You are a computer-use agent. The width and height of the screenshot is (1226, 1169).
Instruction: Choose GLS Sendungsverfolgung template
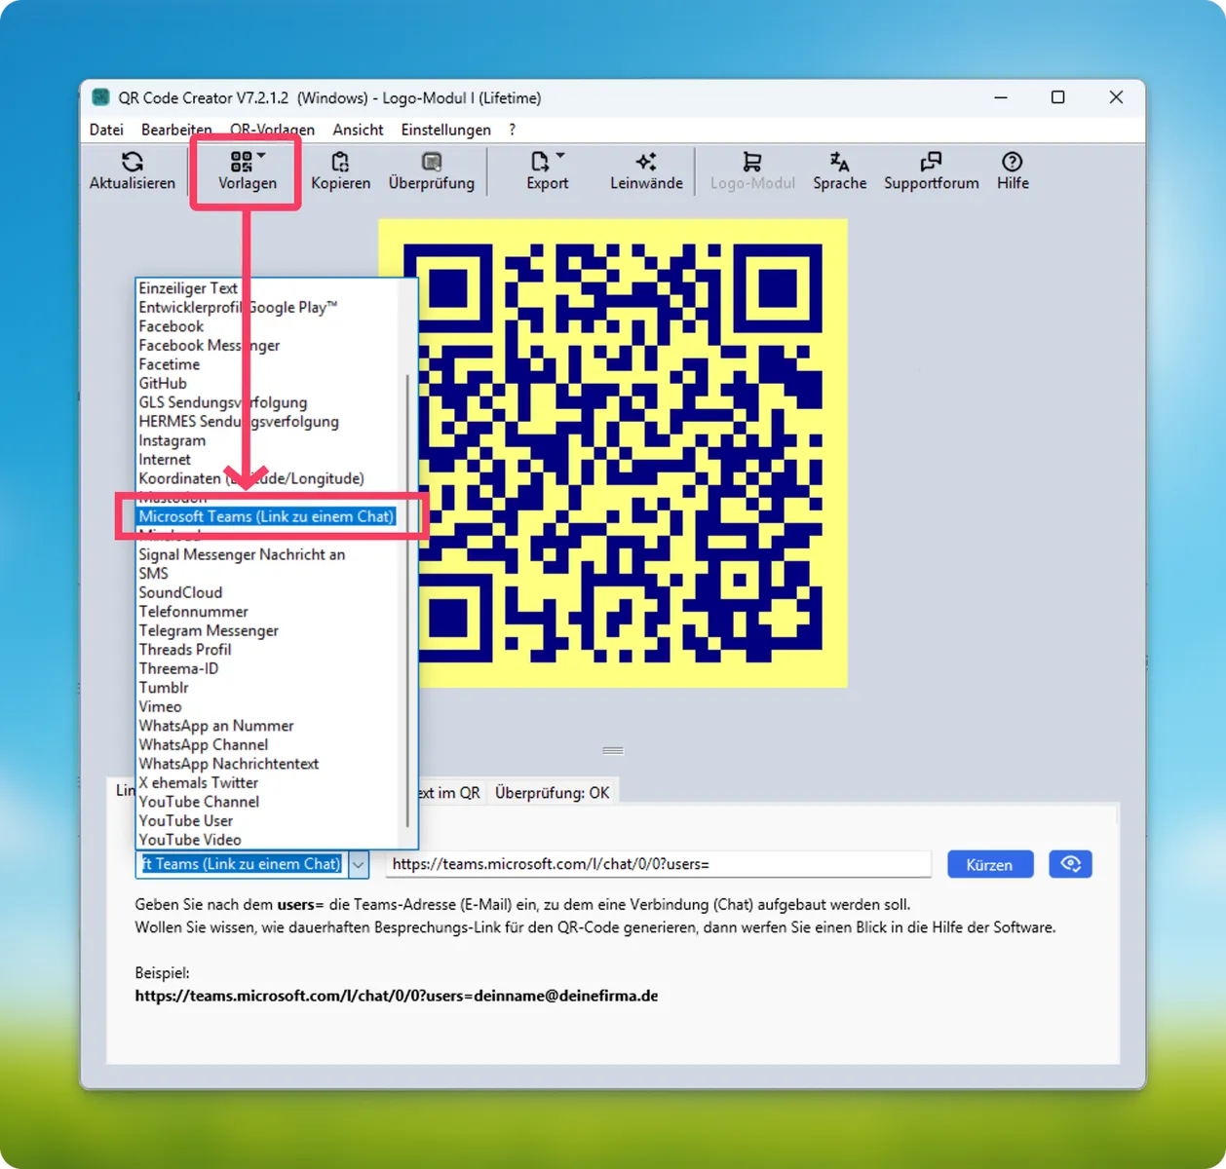click(x=222, y=402)
